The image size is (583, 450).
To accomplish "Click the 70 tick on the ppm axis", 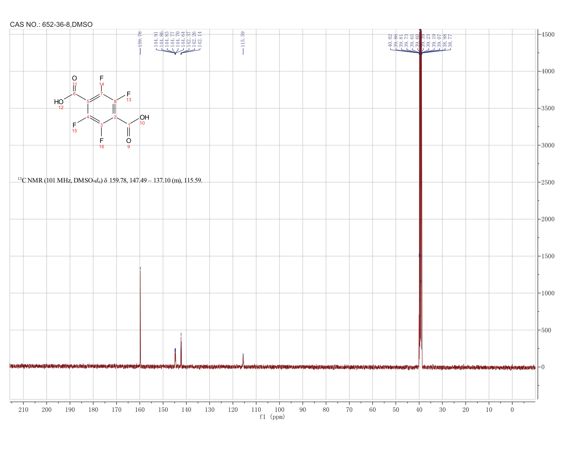I will tap(349, 410).
